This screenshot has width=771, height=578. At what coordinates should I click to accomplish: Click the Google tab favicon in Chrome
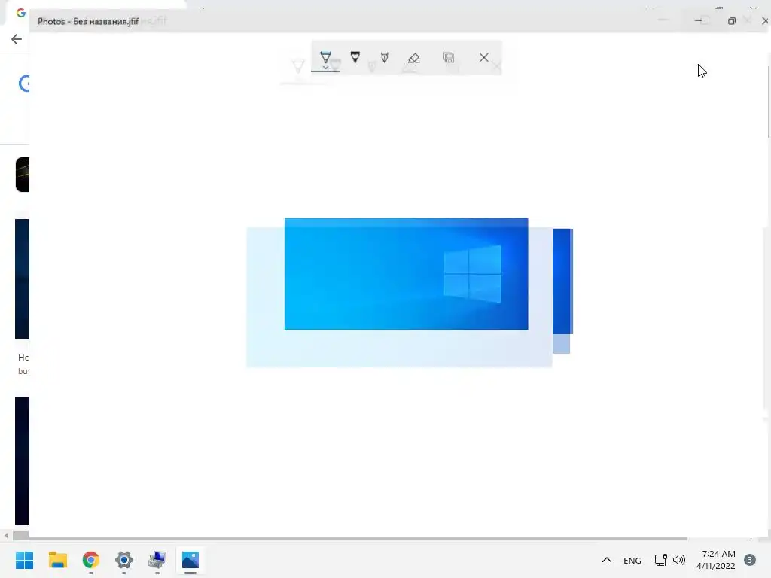tap(20, 13)
